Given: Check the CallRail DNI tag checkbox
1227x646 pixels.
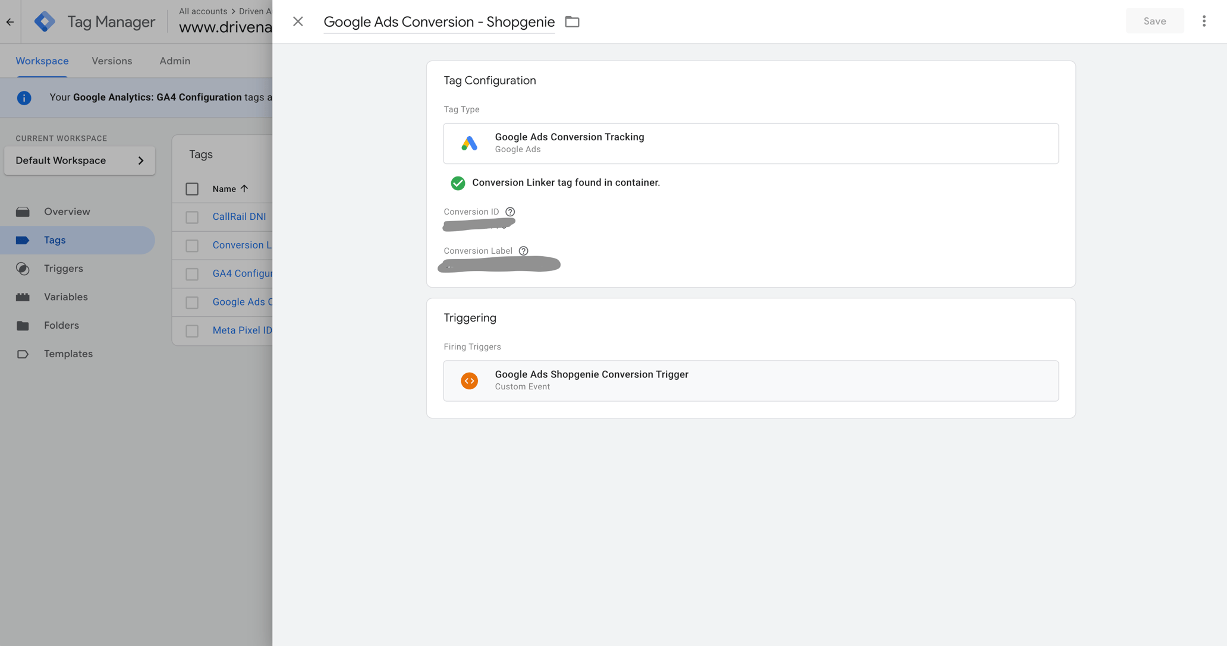Looking at the screenshot, I should click(x=191, y=217).
